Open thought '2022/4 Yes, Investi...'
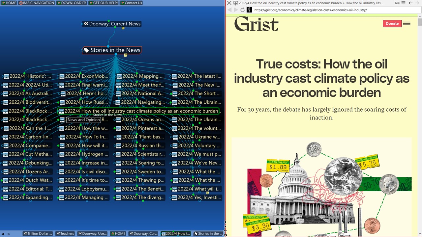This screenshot has width=422, height=237. point(196,197)
